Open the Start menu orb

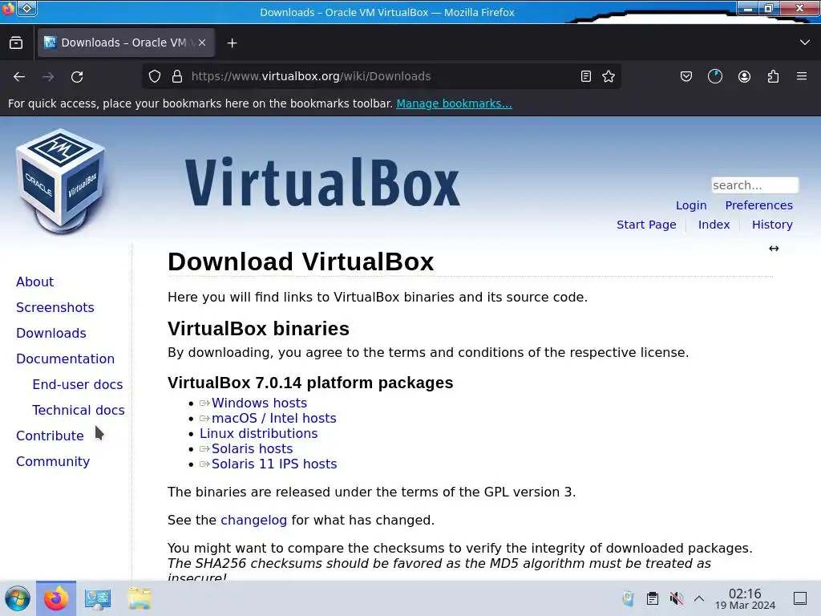coord(18,598)
